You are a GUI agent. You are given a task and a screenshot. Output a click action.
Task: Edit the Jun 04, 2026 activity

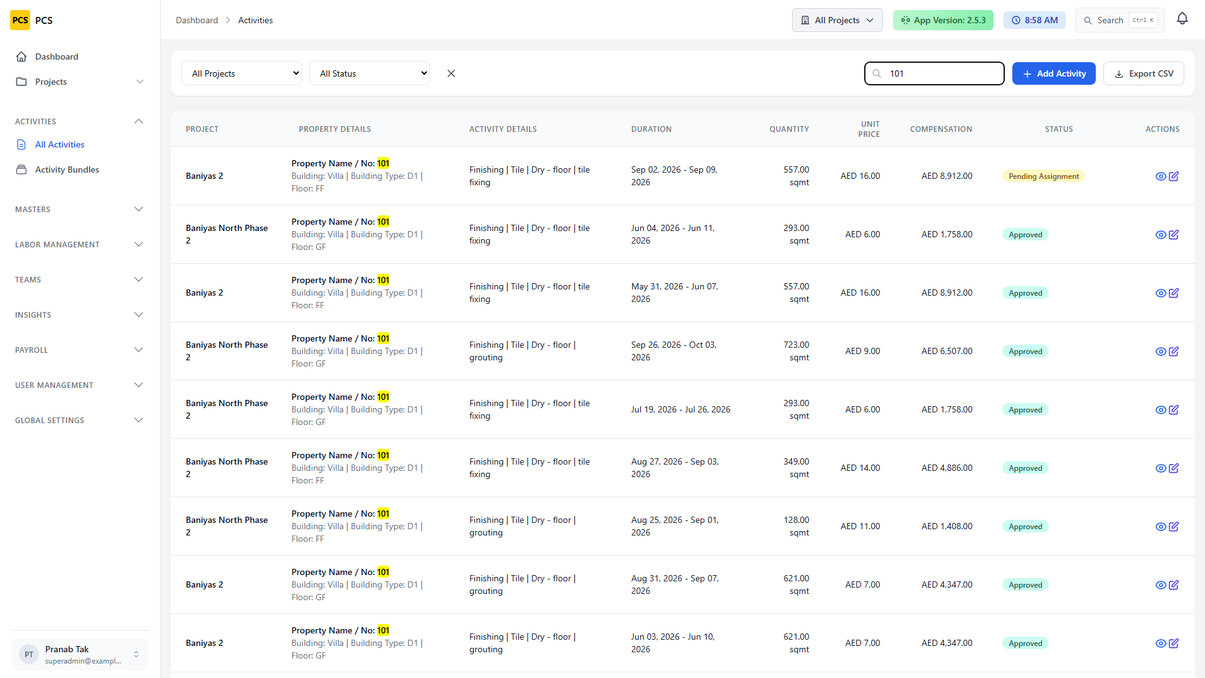click(x=1174, y=235)
